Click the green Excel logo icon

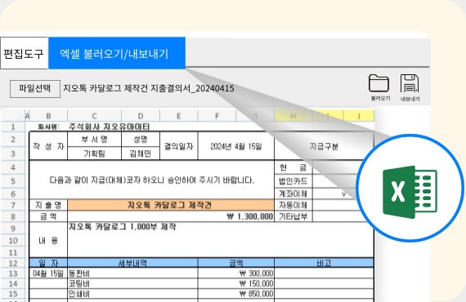click(x=410, y=192)
